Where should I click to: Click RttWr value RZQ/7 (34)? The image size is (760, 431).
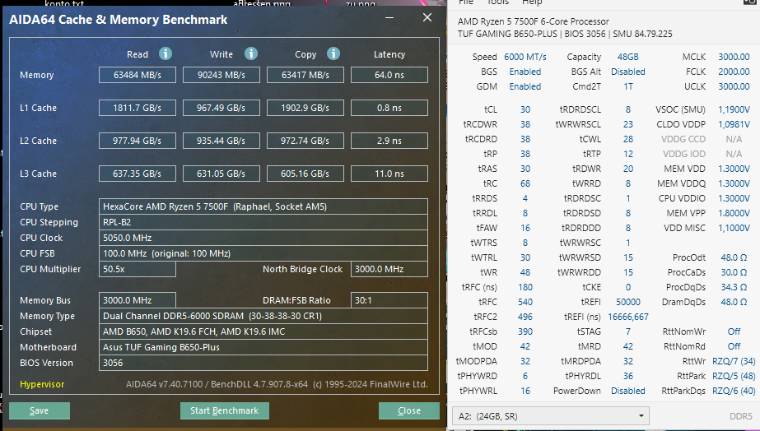pyautogui.click(x=734, y=361)
